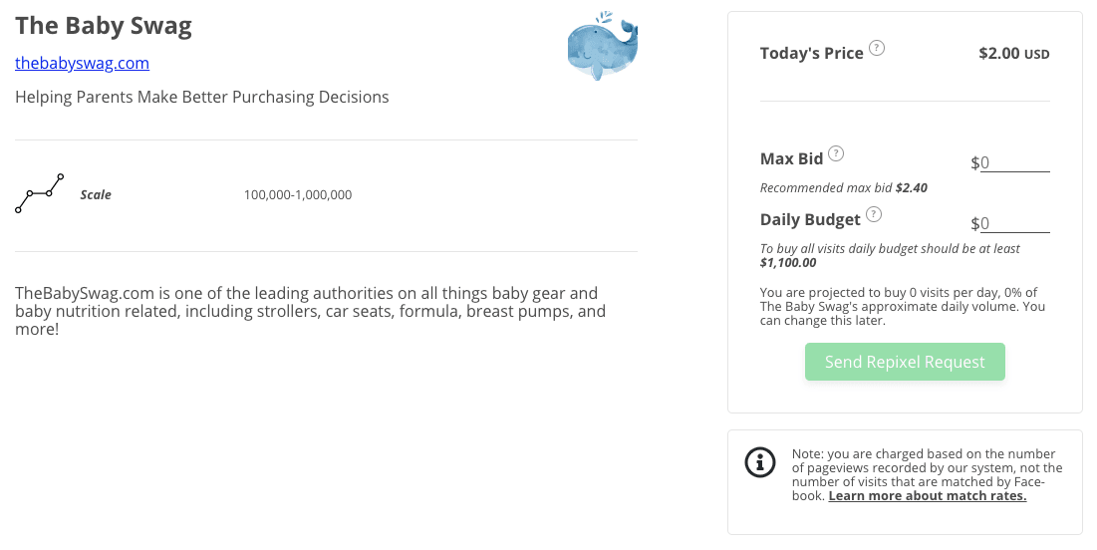Screen dimensions: 1097x550
Task: Click the blue whale logo
Action: pyautogui.click(x=601, y=47)
